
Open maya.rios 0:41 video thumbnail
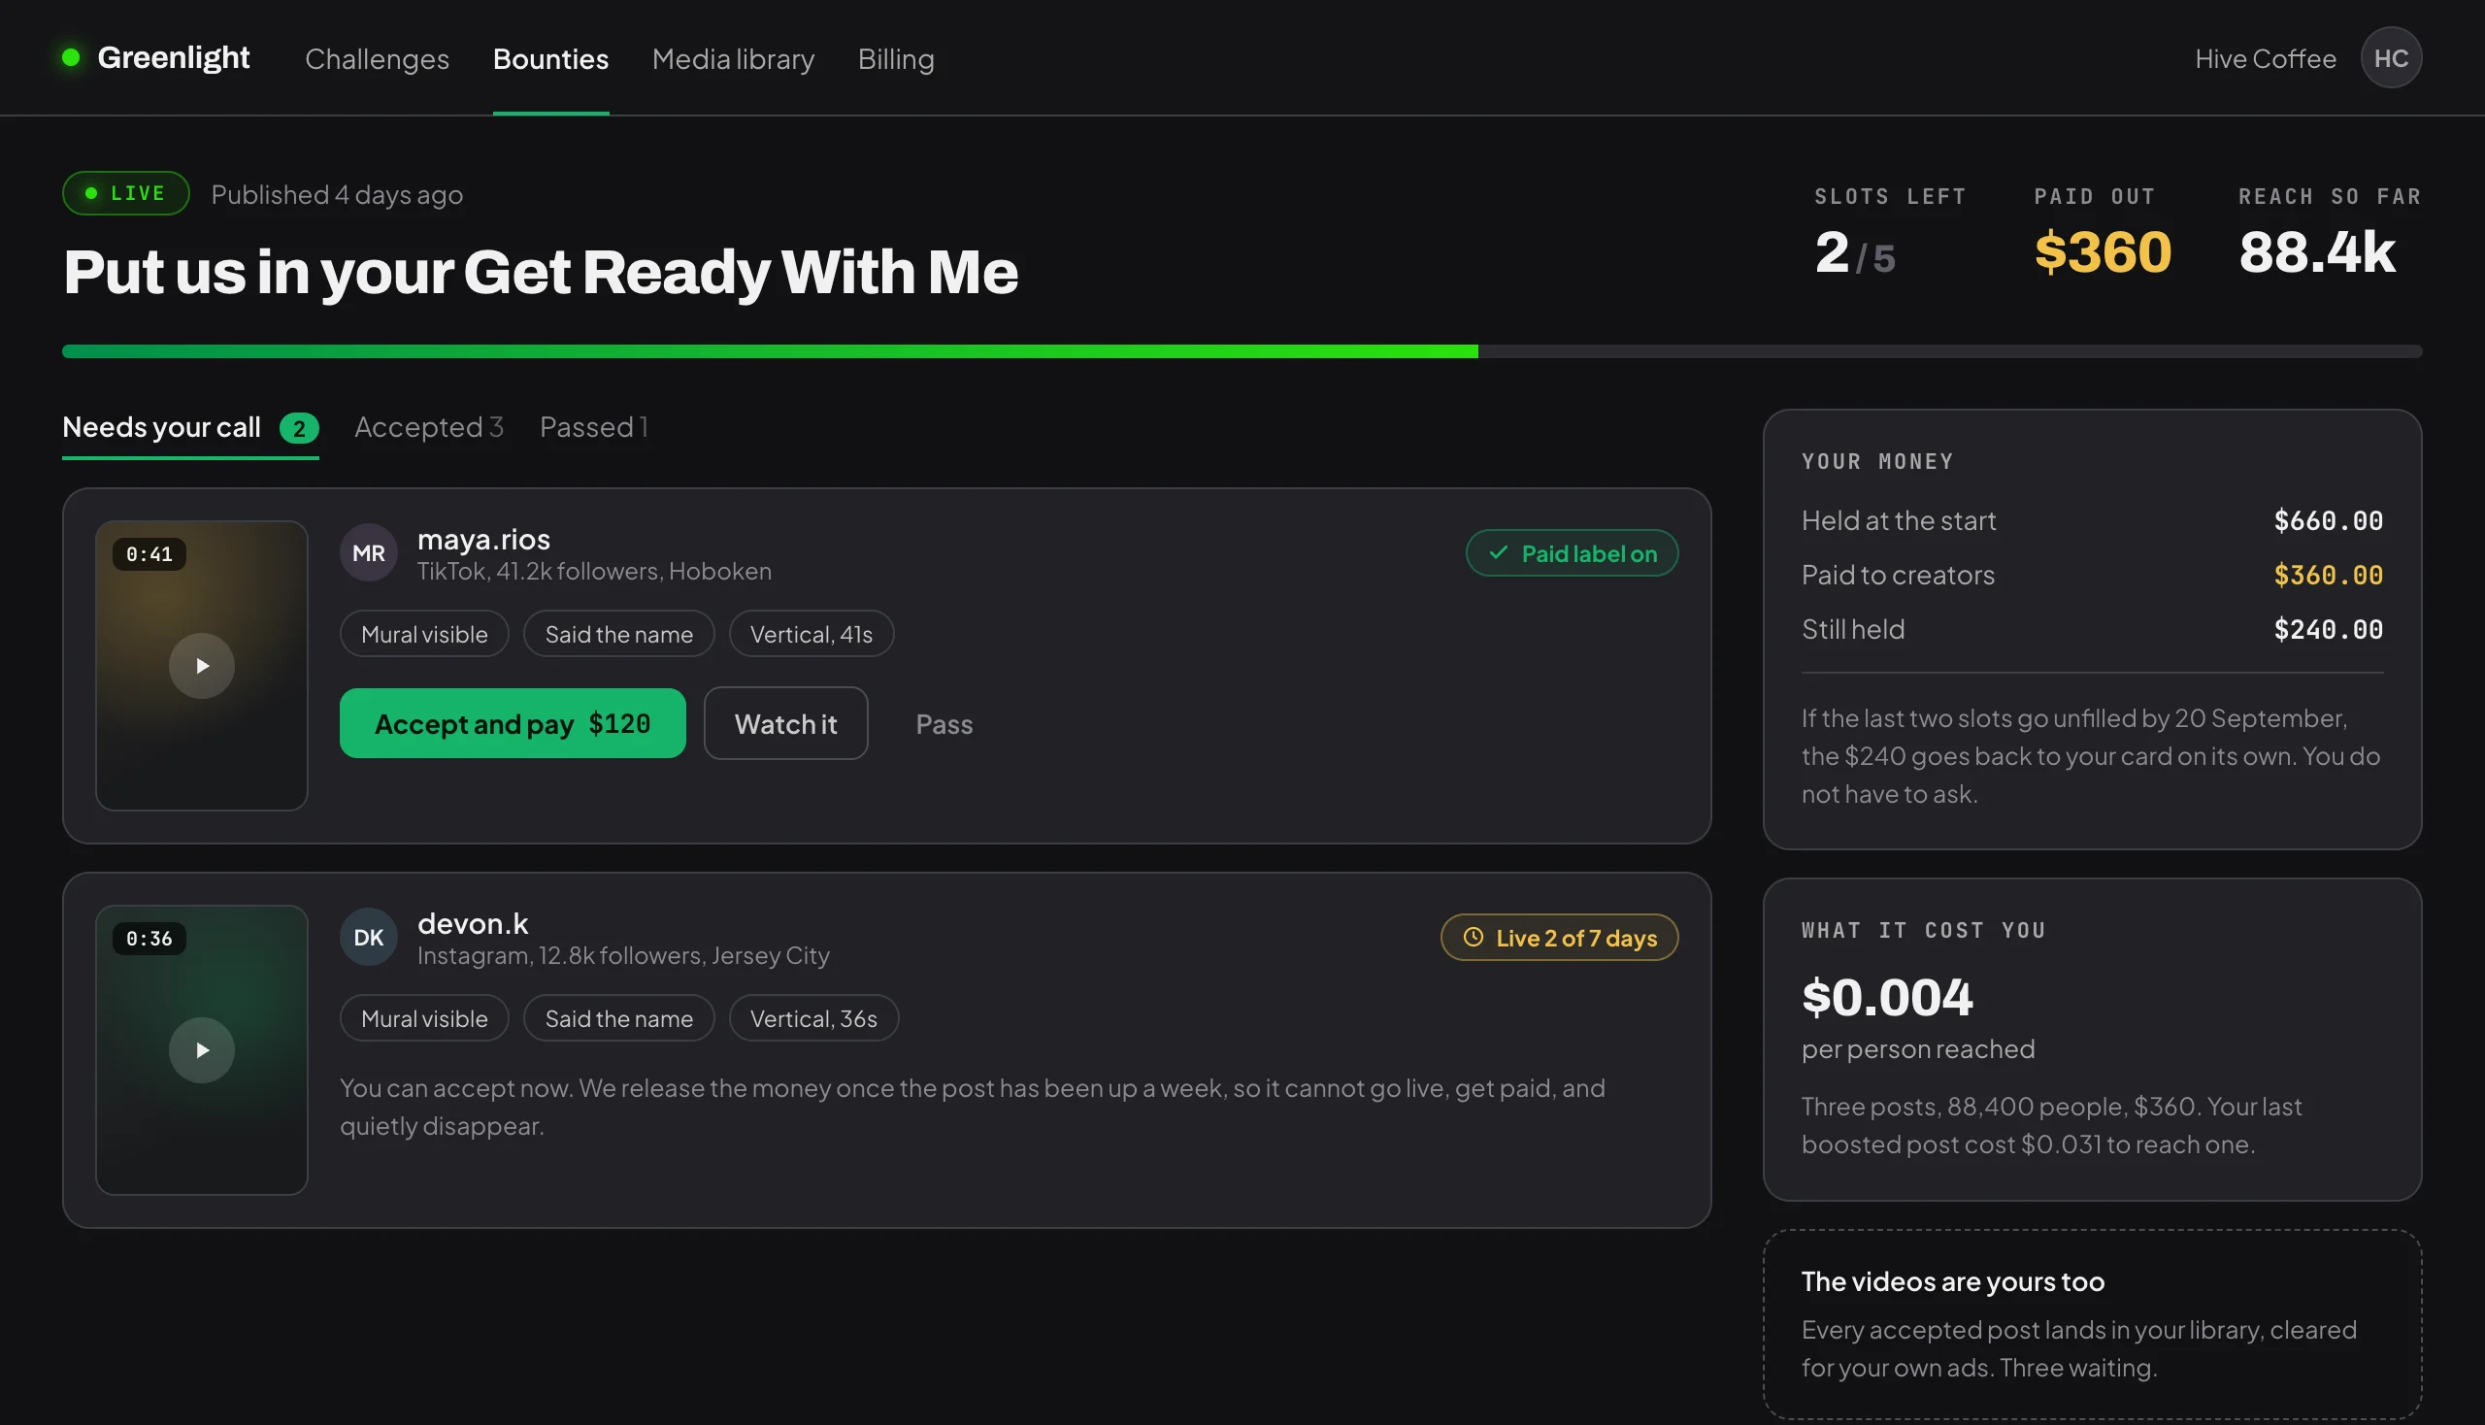[x=202, y=666]
